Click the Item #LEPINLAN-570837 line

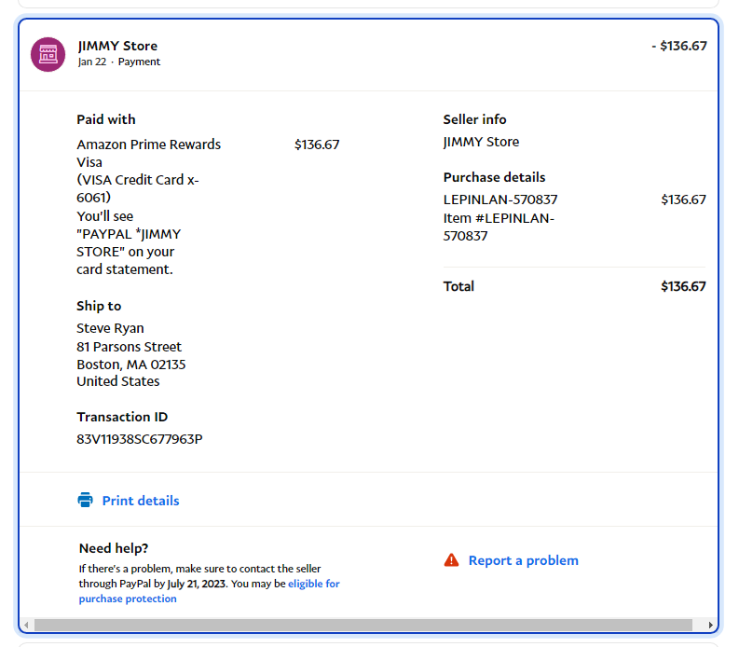(x=499, y=227)
